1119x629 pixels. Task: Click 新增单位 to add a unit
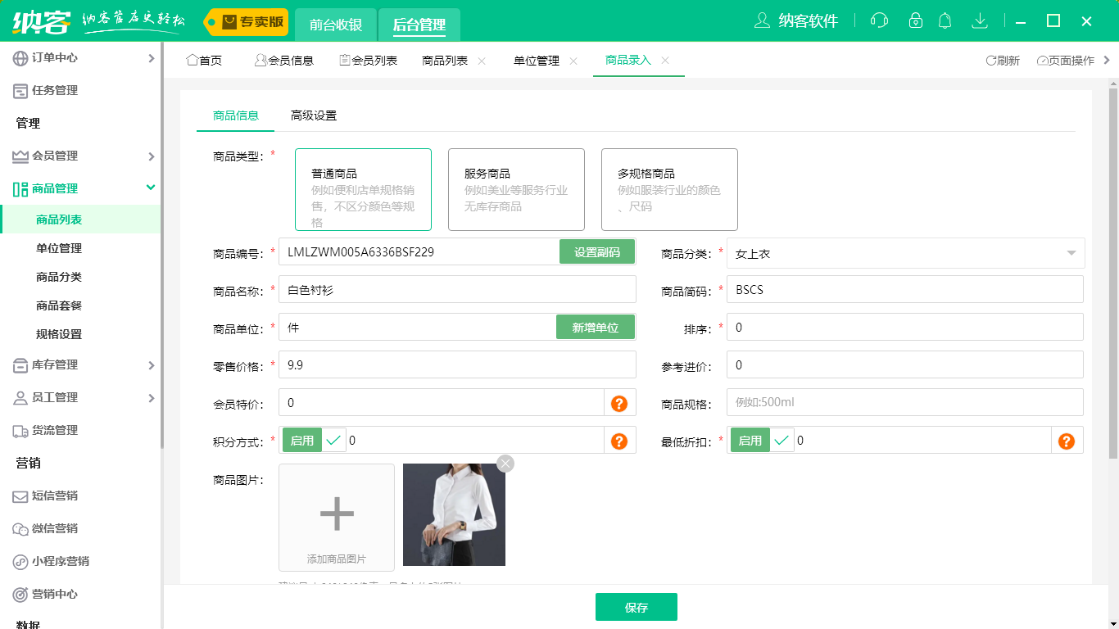click(596, 327)
